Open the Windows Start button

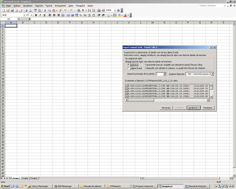5,186
